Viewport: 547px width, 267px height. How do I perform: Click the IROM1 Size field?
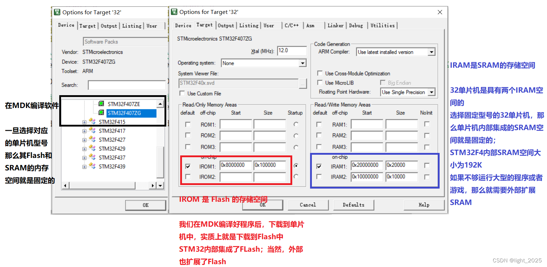269,166
